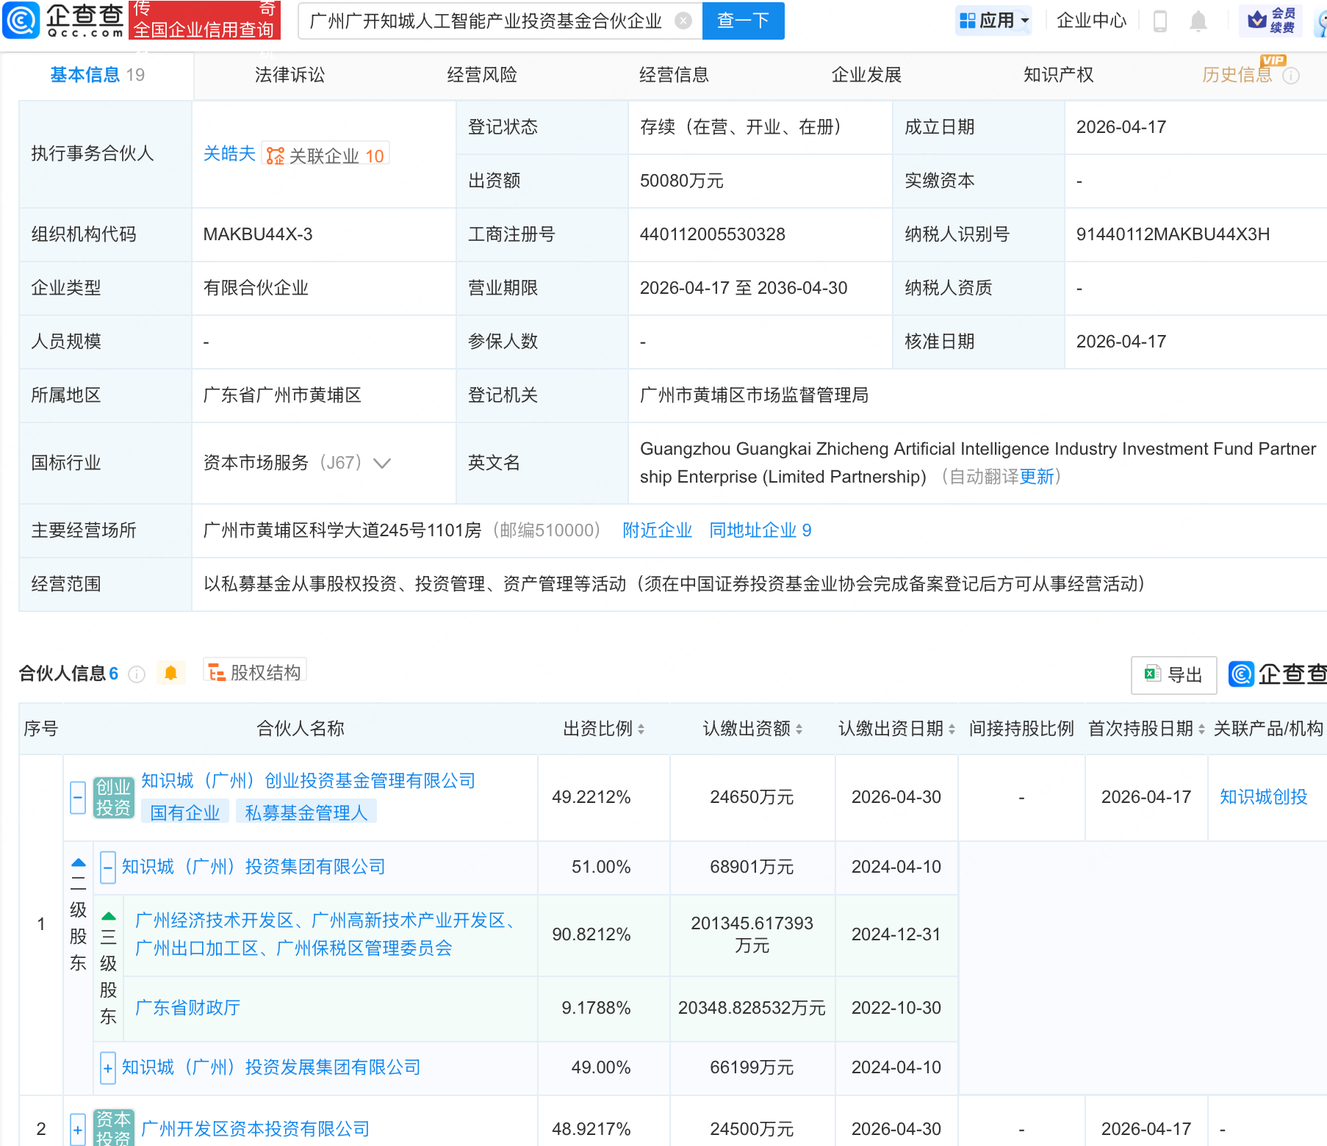
Task: Sort the table by 出资比例
Action: click(641, 729)
